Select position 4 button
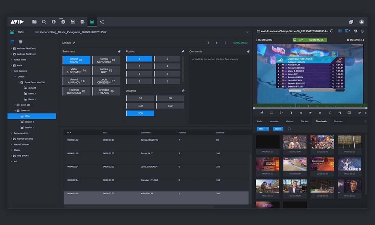The image size is (375, 225). (x=167, y=66)
